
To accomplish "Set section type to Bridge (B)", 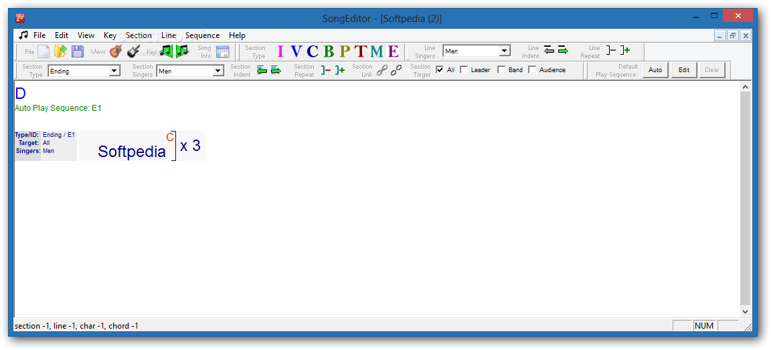I will (x=329, y=51).
